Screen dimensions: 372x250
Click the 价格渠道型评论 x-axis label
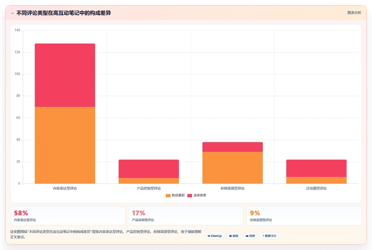coord(232,188)
